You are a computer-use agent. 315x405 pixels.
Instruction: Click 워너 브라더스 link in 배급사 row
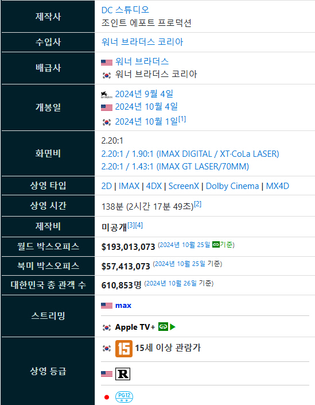tap(142, 61)
